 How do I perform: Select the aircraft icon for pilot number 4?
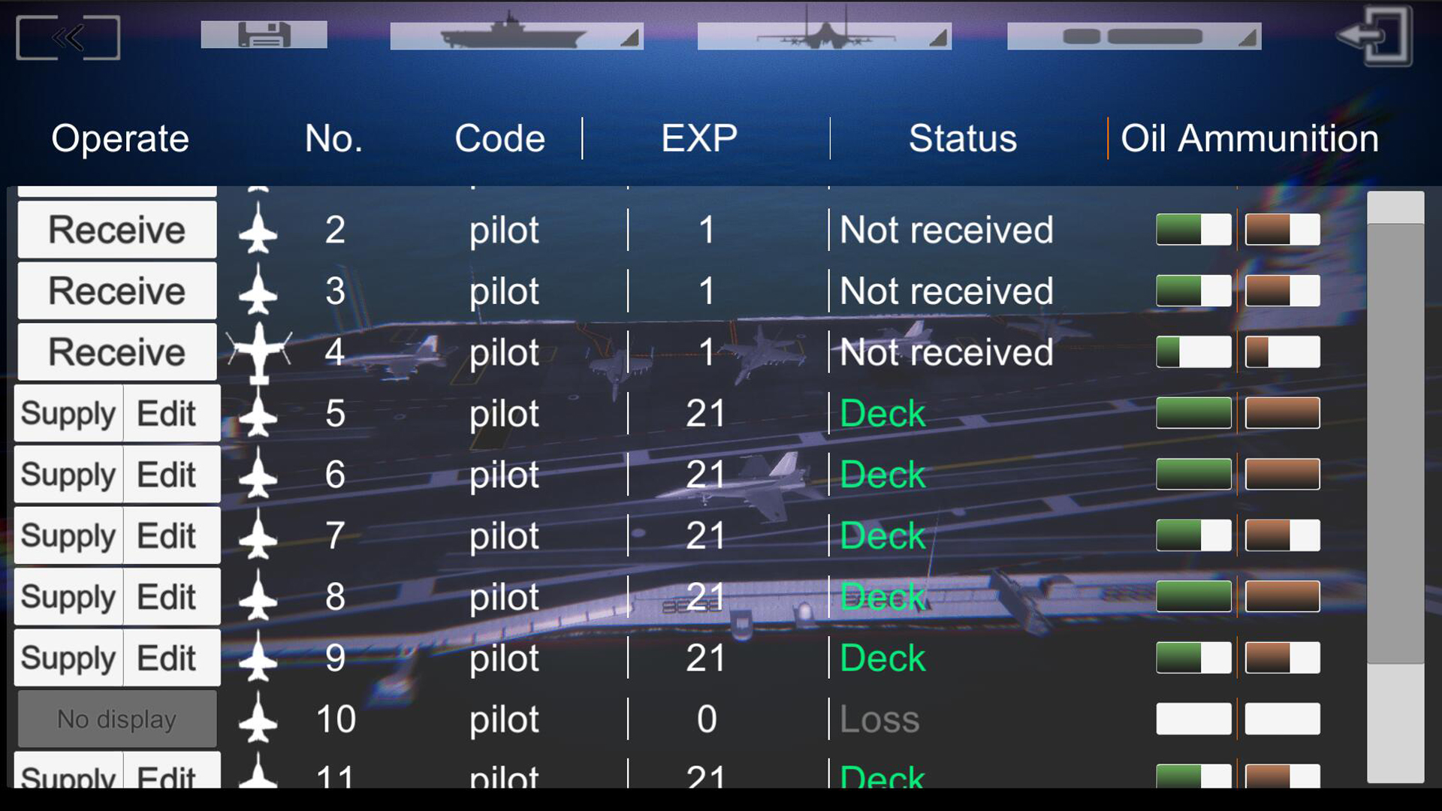(x=261, y=351)
